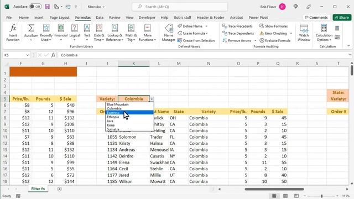The width and height of the screenshot is (354, 199).
Task: Click the horizontal scrollbar thumb
Action: click(x=274, y=189)
